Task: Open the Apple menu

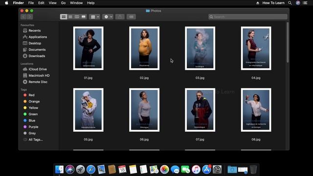Action: (x=6, y=3)
